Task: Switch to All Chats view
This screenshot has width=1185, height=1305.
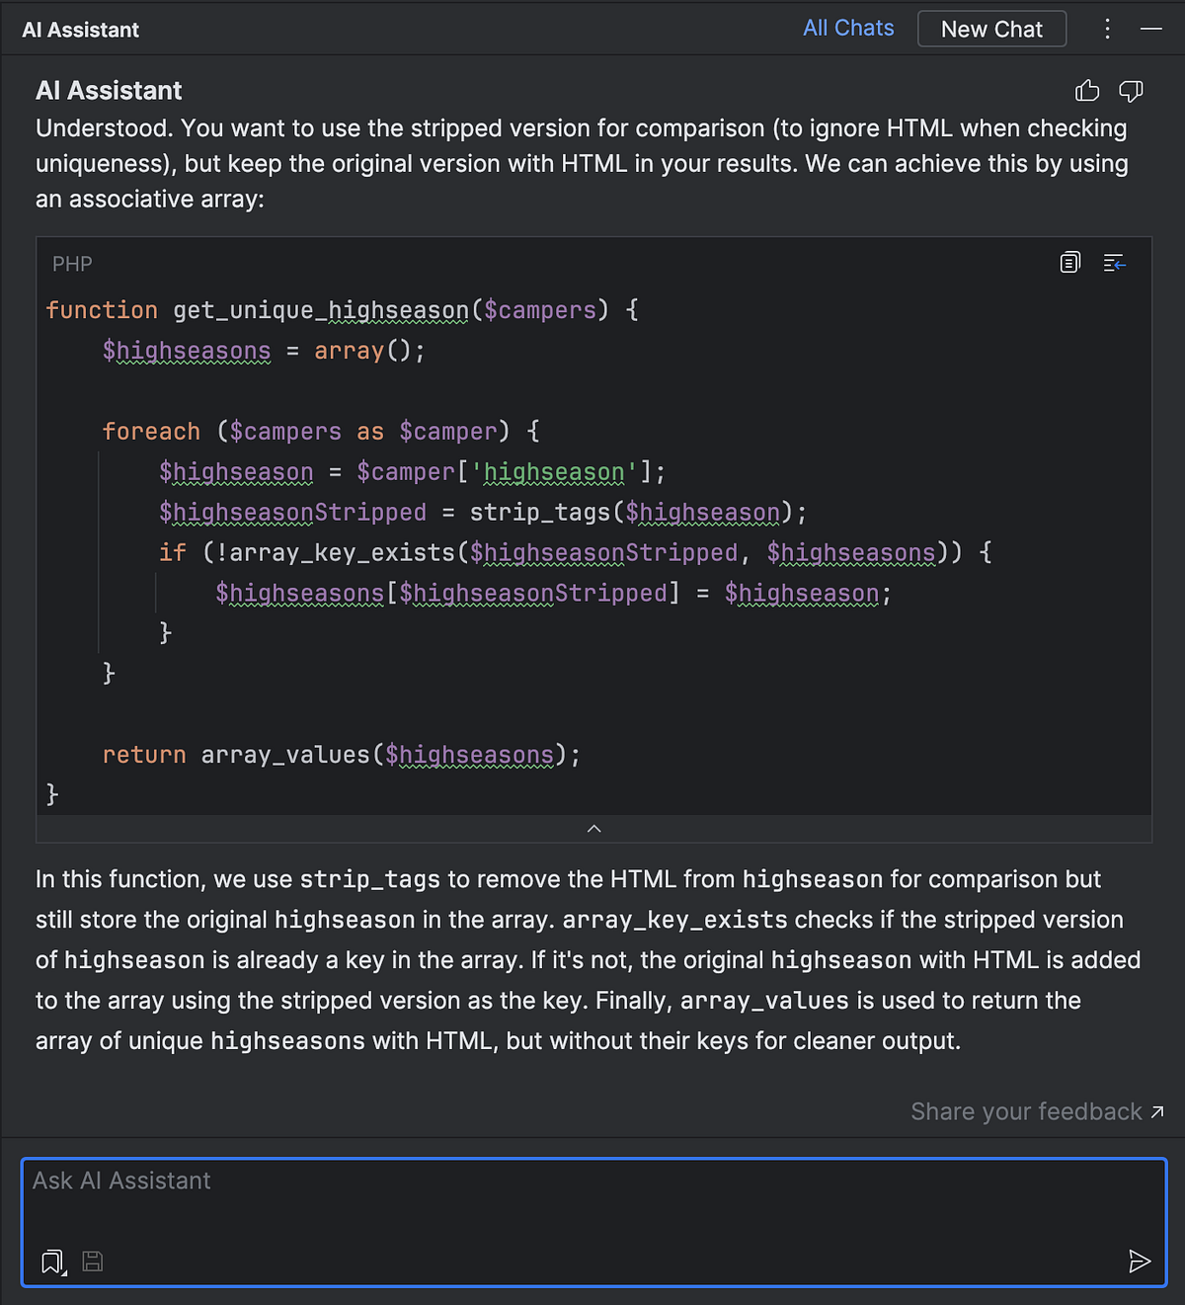Action: coord(847,28)
